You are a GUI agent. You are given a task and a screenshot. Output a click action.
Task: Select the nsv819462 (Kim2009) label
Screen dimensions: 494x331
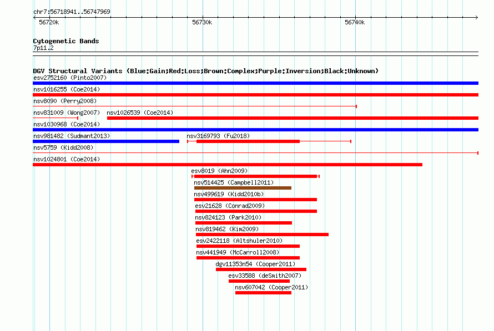[227, 229]
